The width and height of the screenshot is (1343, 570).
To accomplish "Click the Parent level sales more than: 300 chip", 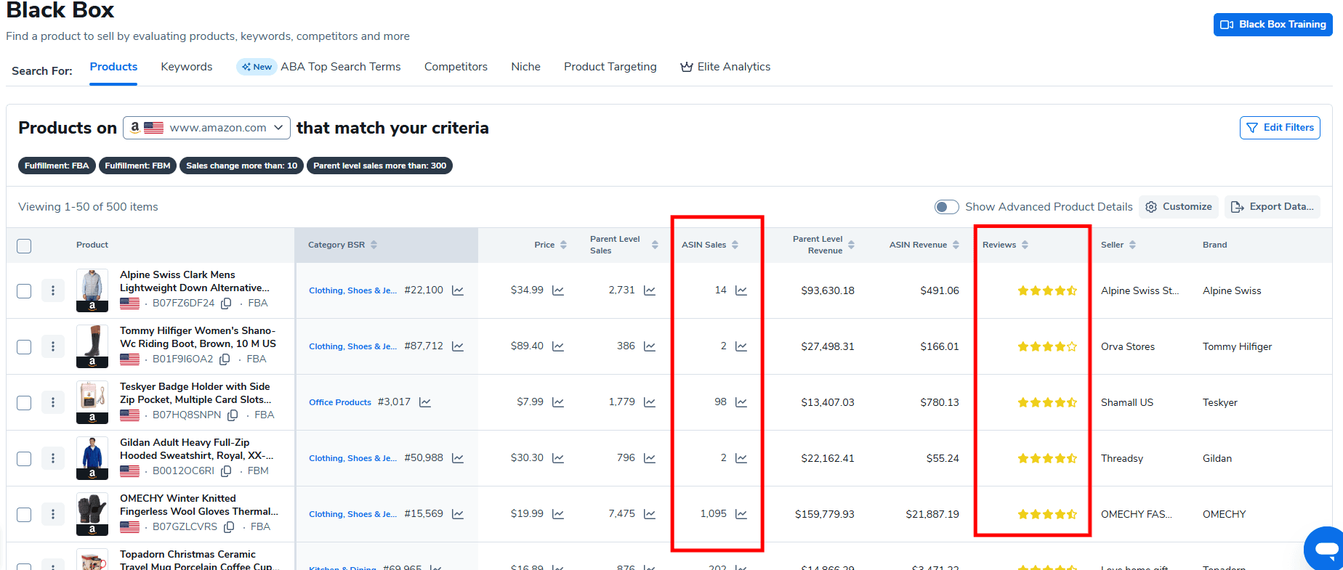I will (x=379, y=166).
